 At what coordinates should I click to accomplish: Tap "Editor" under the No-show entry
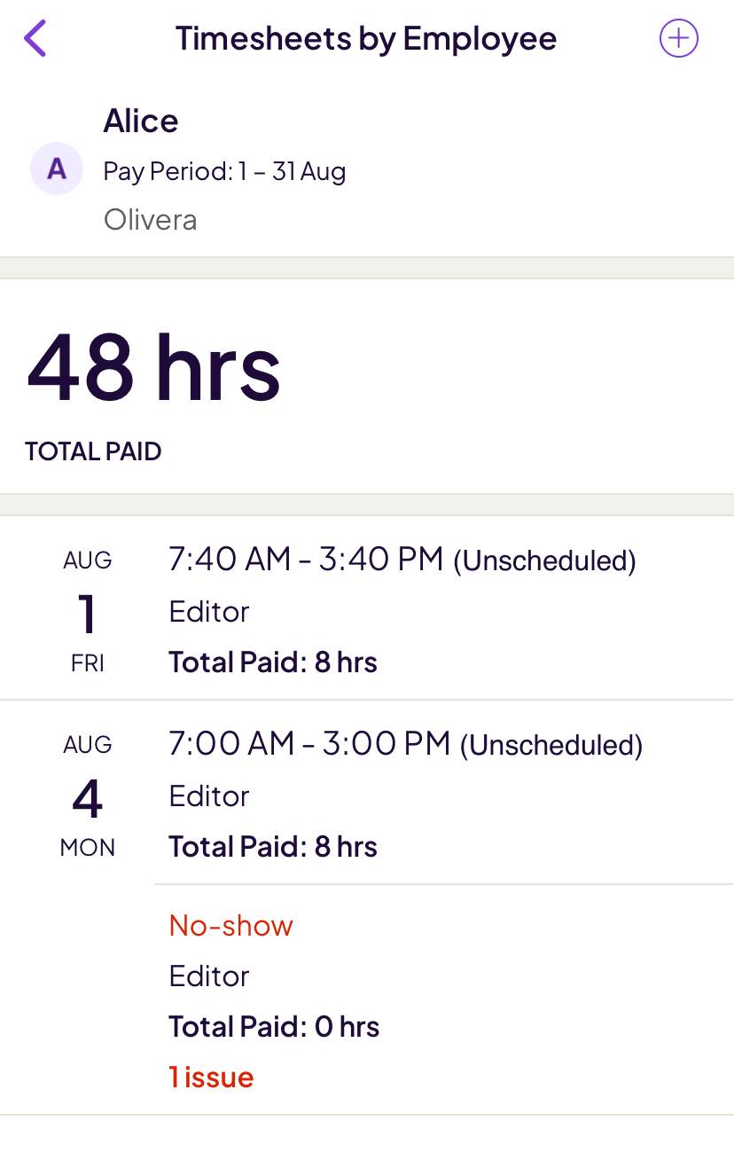[208, 976]
